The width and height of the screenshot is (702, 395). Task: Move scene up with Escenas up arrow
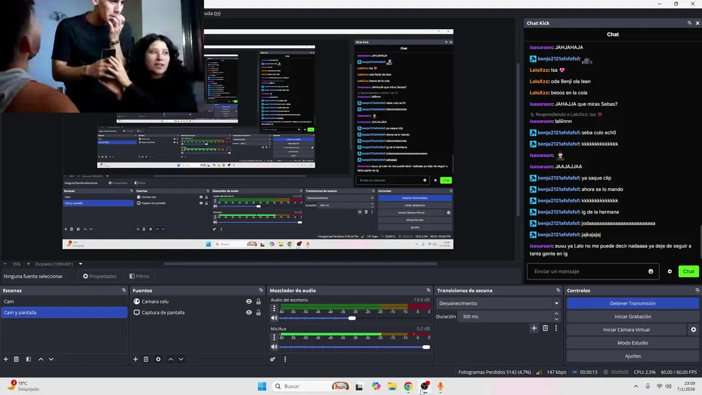[x=41, y=359]
